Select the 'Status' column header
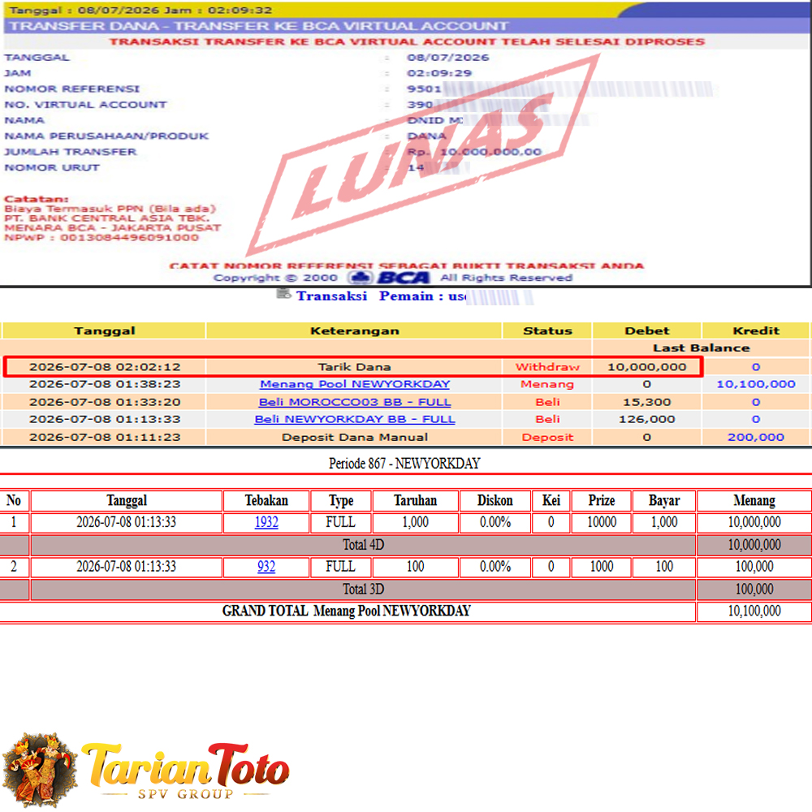The image size is (812, 812). pos(547,331)
